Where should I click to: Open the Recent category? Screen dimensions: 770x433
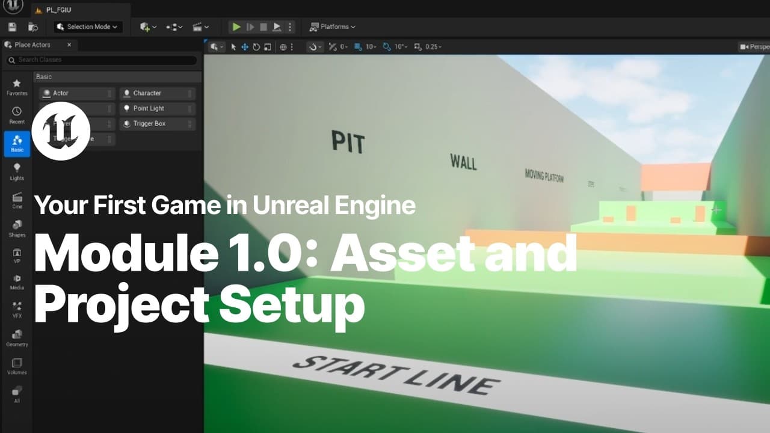17,115
